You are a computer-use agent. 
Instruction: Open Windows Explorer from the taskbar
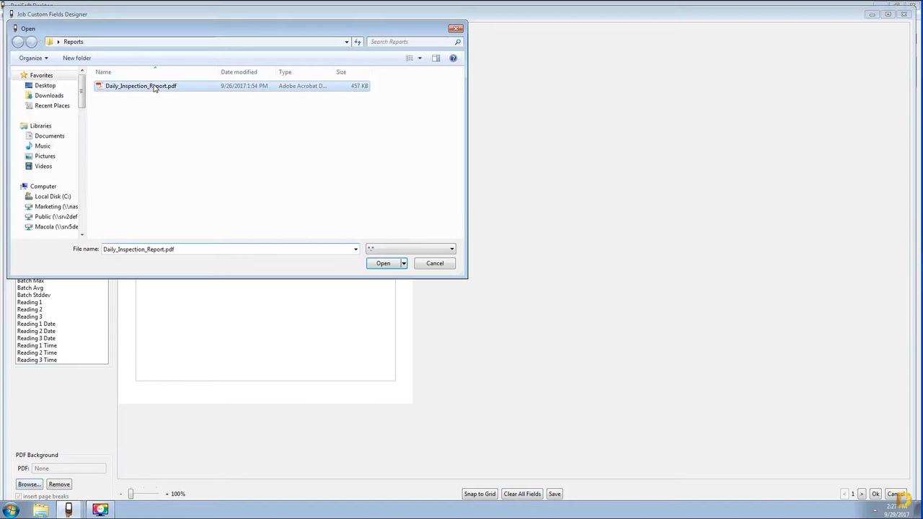pyautogui.click(x=40, y=510)
